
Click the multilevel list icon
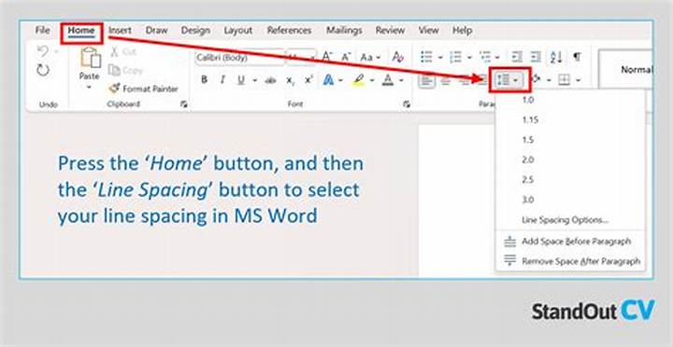click(x=484, y=57)
